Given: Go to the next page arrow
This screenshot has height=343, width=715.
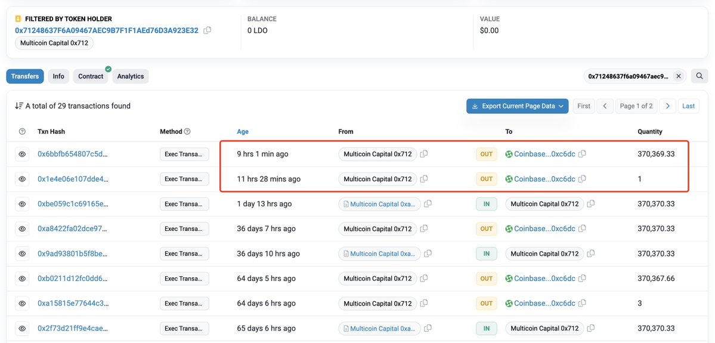Looking at the screenshot, I should [x=667, y=106].
